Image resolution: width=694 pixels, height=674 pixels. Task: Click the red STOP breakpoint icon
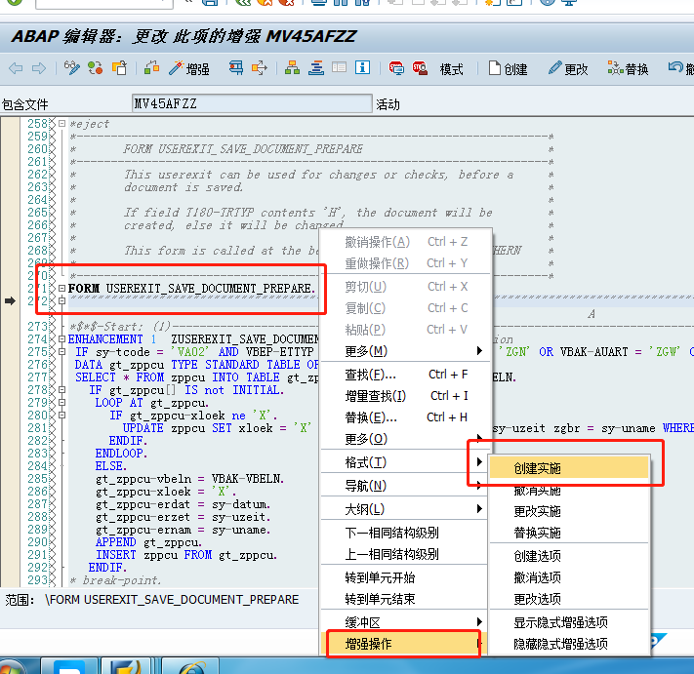click(420, 68)
